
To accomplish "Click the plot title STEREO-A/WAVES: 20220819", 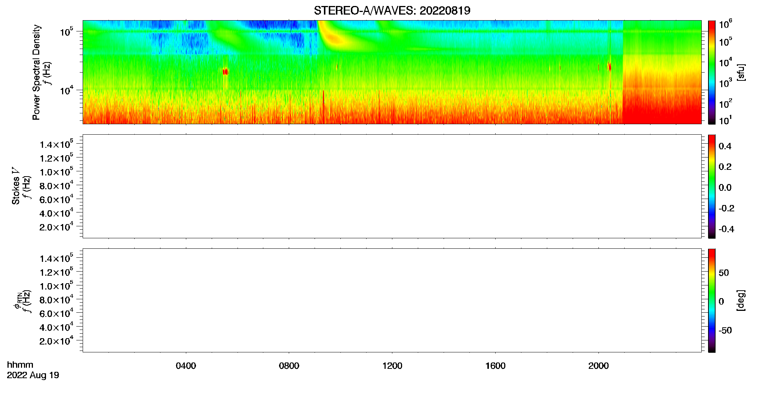I will point(392,10).
